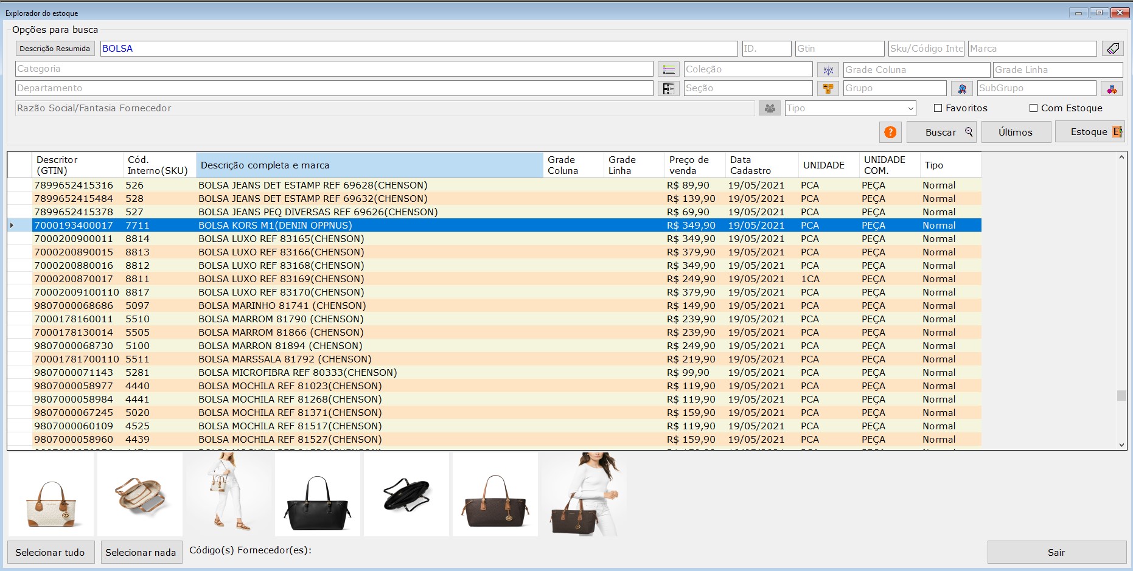
Task: Click the tag icon beside Marca field
Action: (x=1112, y=49)
